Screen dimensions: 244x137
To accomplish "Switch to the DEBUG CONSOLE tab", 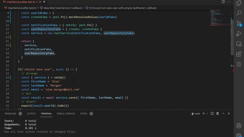I will tap(66, 113).
